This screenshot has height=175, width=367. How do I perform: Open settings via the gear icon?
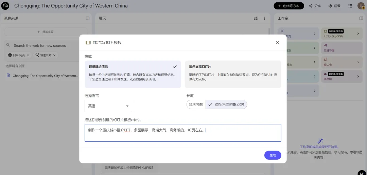pyautogui.click(x=330, y=6)
